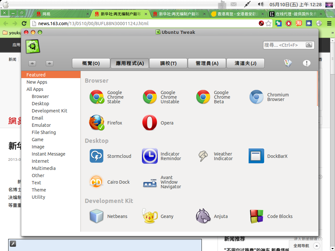Viewport: 335px width, 251px height.
Task: Go back with Ubuntu Tweak back arrow
Action: pyautogui.click(x=32, y=63)
